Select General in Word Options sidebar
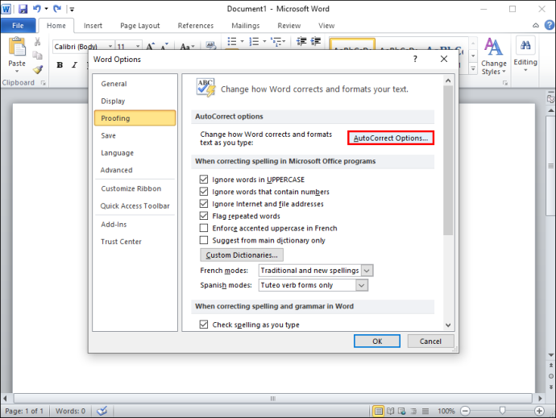The image size is (556, 418). (135, 84)
